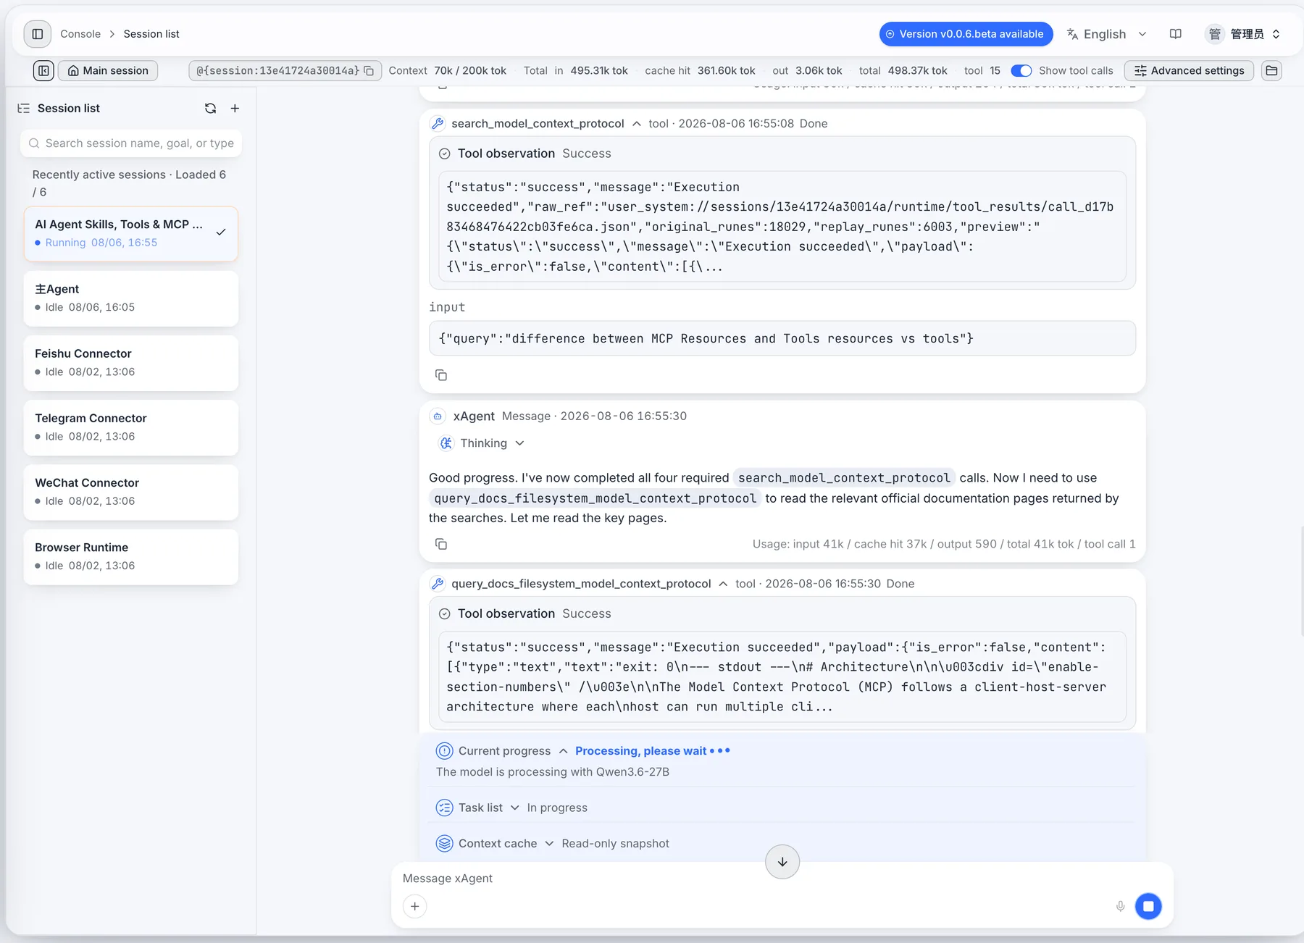Start voice input with microphone icon

pos(1121,906)
